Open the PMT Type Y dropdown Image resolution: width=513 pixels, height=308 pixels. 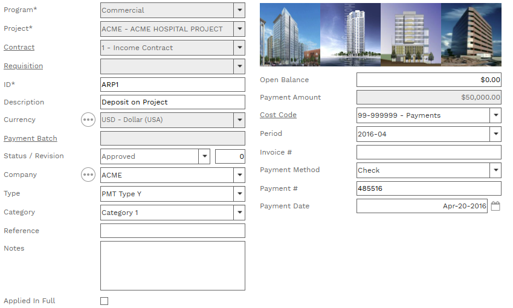click(x=239, y=194)
